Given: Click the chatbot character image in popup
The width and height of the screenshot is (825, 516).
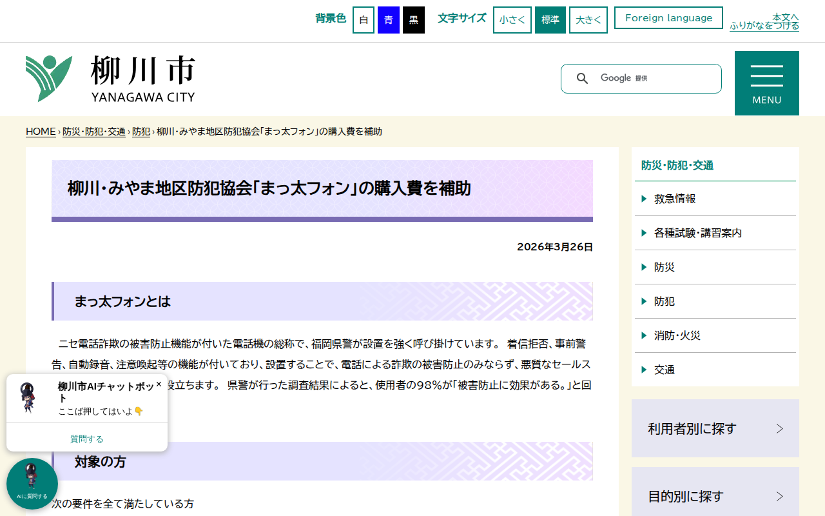Looking at the screenshot, I should [x=28, y=397].
